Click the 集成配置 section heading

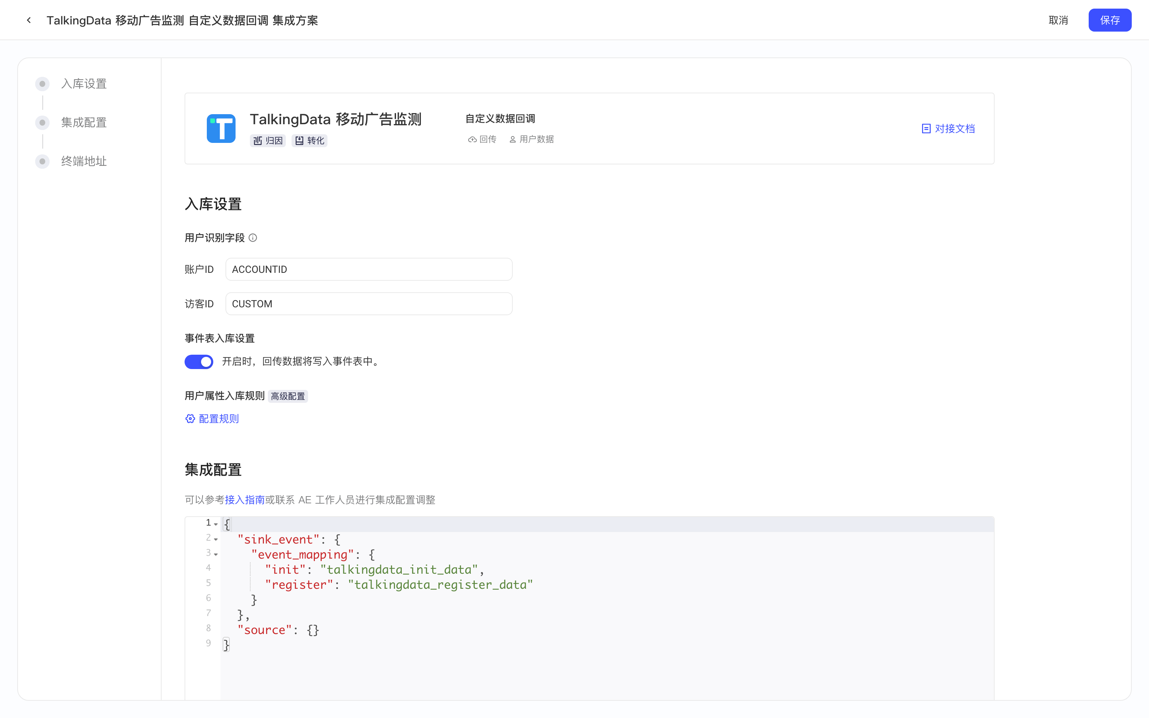click(213, 470)
